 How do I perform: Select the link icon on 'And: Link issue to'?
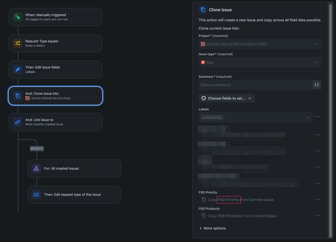coord(17,122)
